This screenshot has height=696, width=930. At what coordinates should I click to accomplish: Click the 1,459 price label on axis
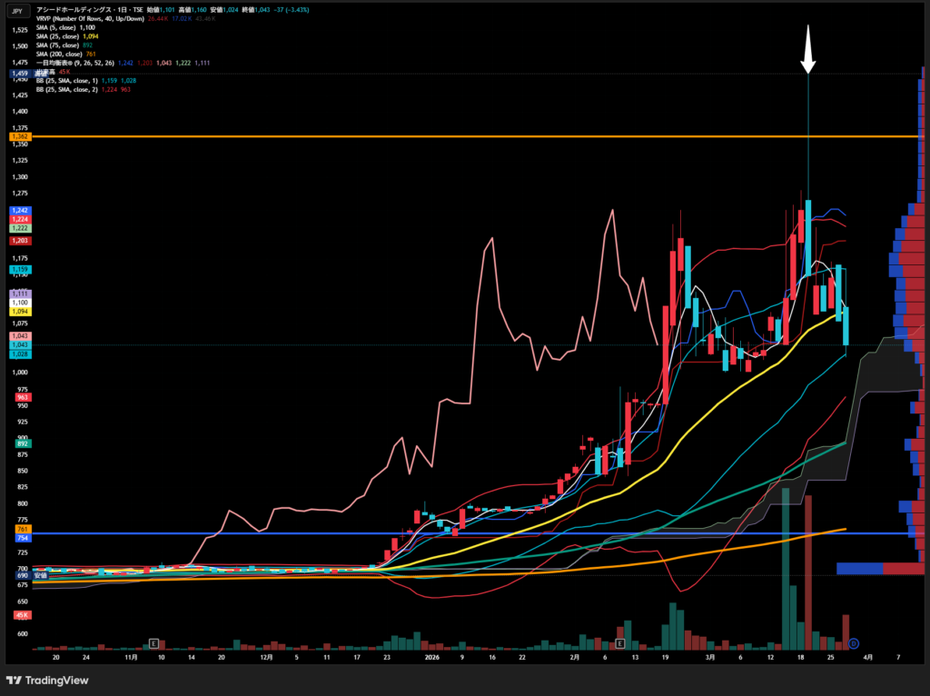(x=20, y=73)
